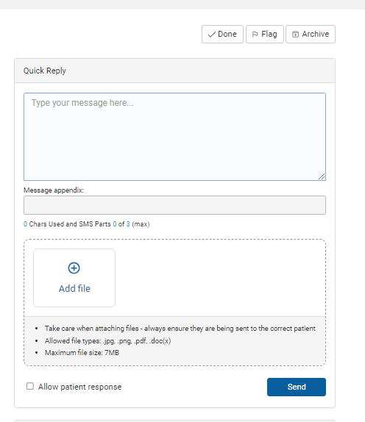Click the Allowed file types note
Screen dimensions: 365x422
pos(107,340)
